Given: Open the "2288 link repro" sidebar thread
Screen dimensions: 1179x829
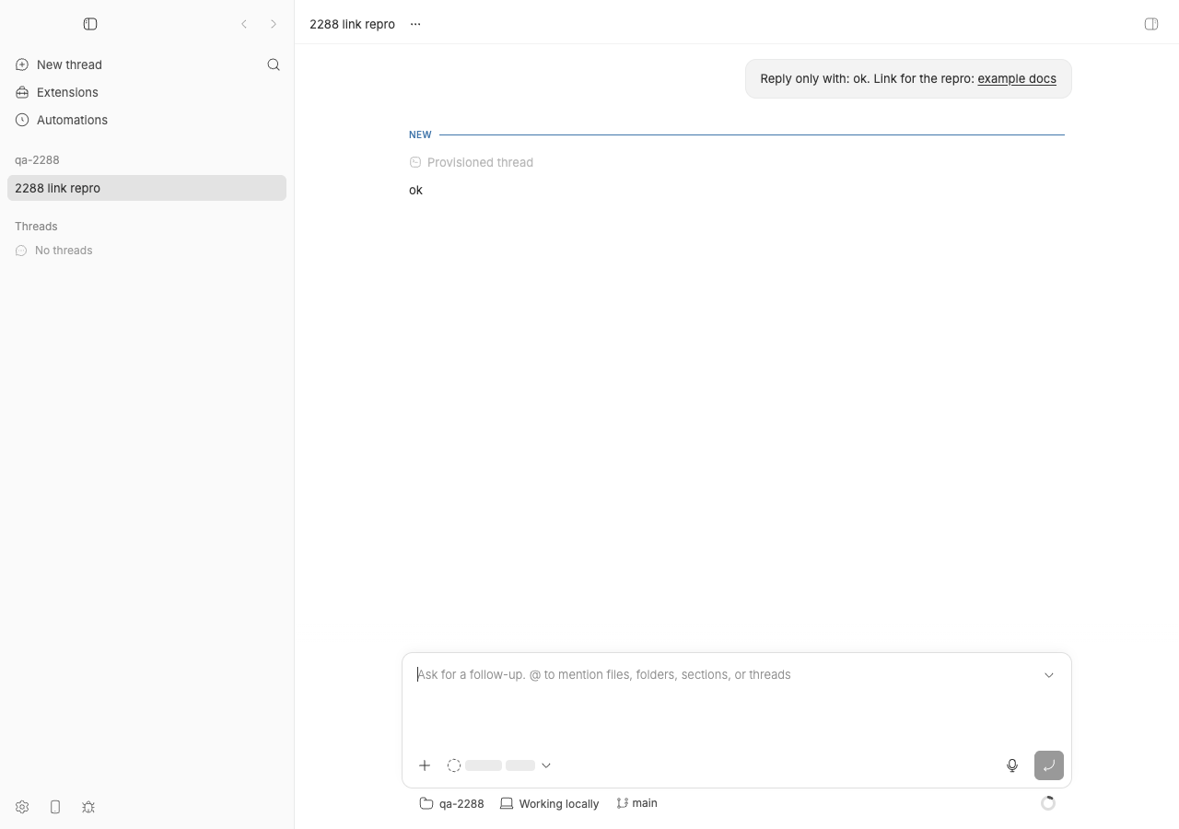Looking at the screenshot, I should point(146,188).
